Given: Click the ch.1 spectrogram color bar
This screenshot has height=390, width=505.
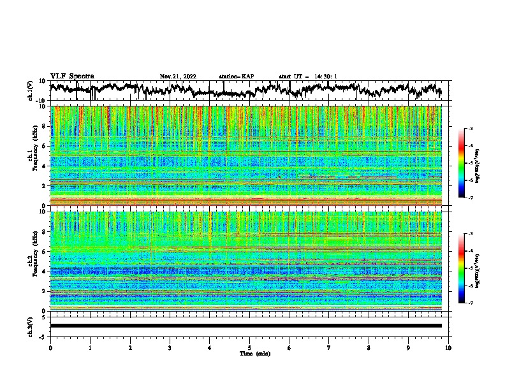Looking at the screenshot, I should [461, 163].
